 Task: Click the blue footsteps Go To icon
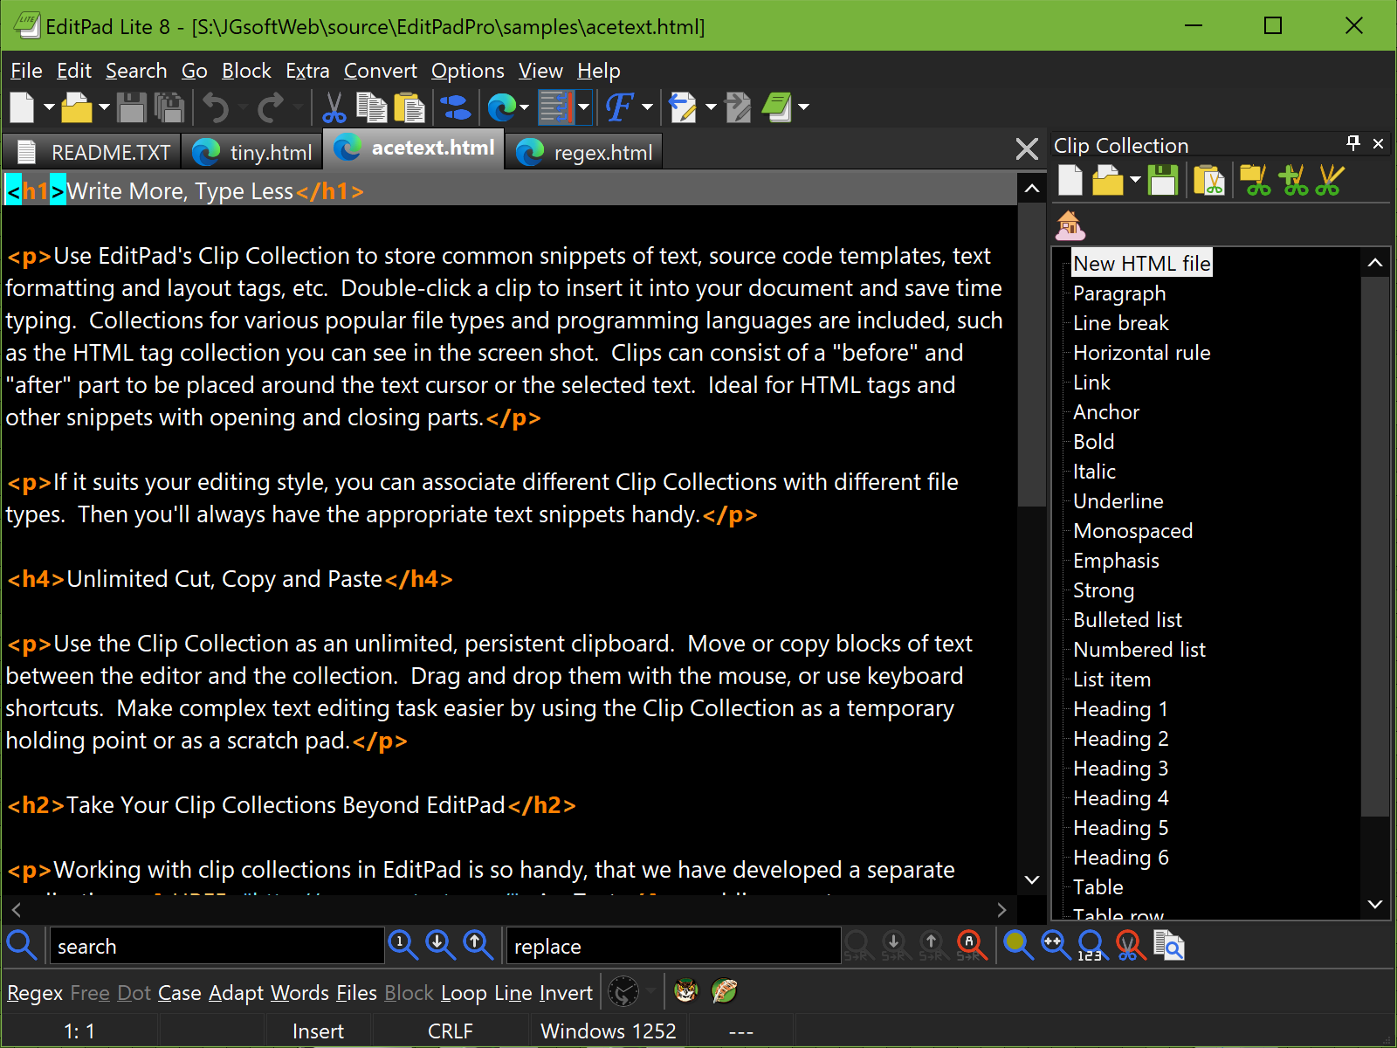click(455, 107)
